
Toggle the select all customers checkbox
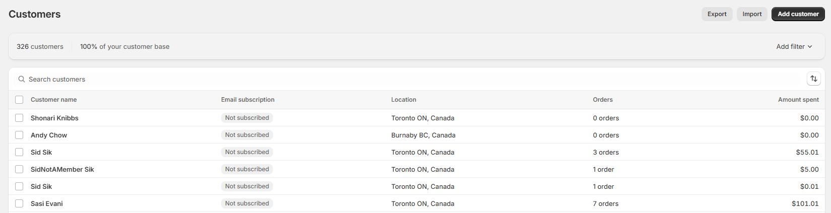coord(19,100)
